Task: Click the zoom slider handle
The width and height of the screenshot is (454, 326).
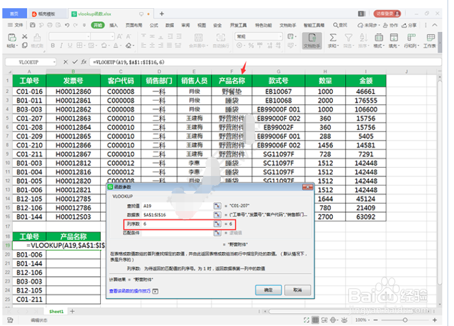Action: (405, 320)
